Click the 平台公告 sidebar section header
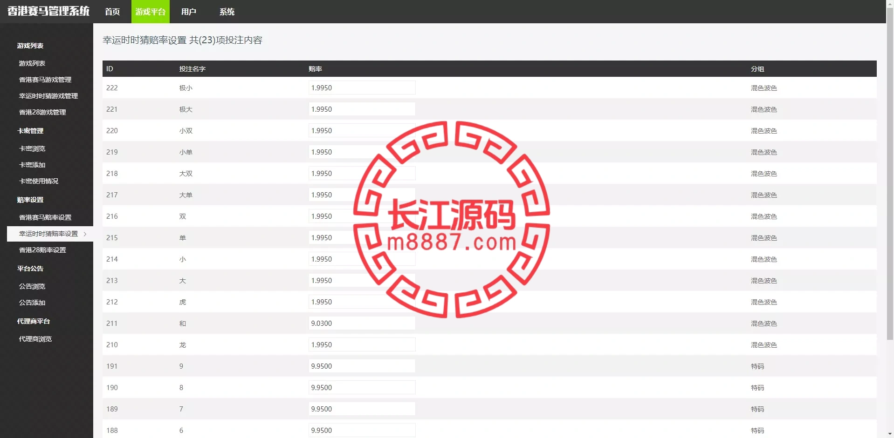This screenshot has height=438, width=894. [30, 269]
